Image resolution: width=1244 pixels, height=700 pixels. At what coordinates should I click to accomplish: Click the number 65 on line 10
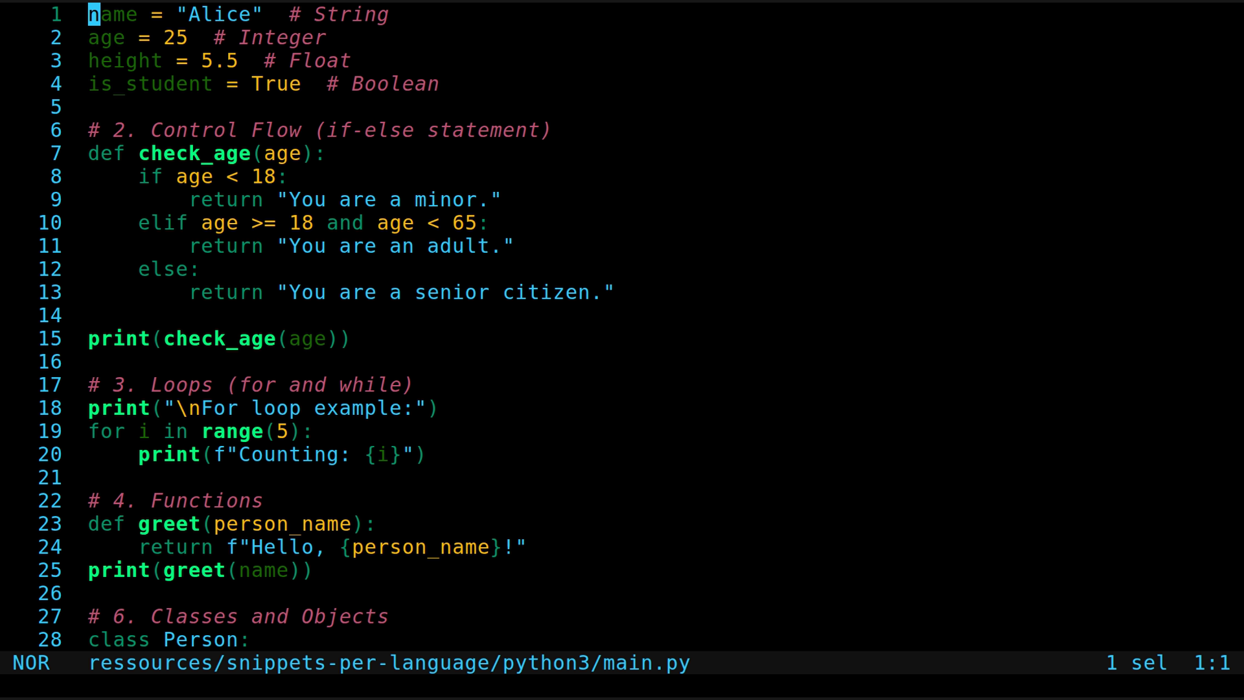[x=463, y=222]
